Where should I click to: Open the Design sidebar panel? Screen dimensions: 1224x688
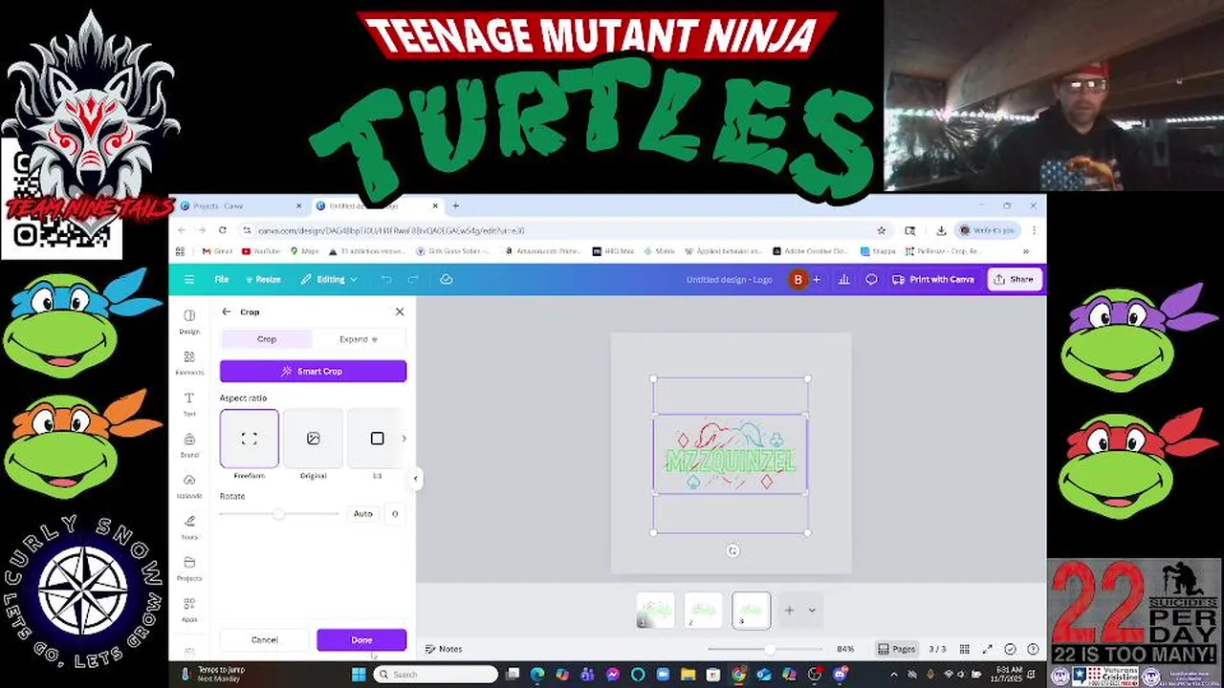pyautogui.click(x=189, y=322)
